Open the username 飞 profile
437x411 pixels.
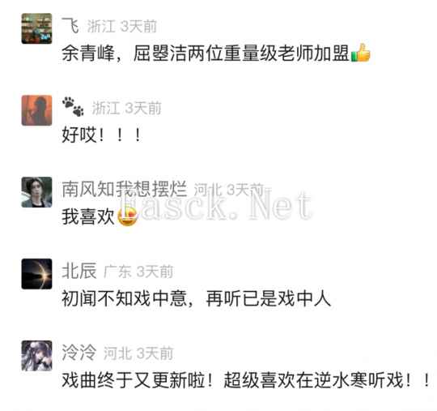click(70, 25)
